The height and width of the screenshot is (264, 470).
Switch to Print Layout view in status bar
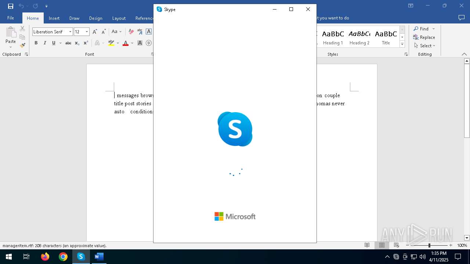[x=382, y=245]
